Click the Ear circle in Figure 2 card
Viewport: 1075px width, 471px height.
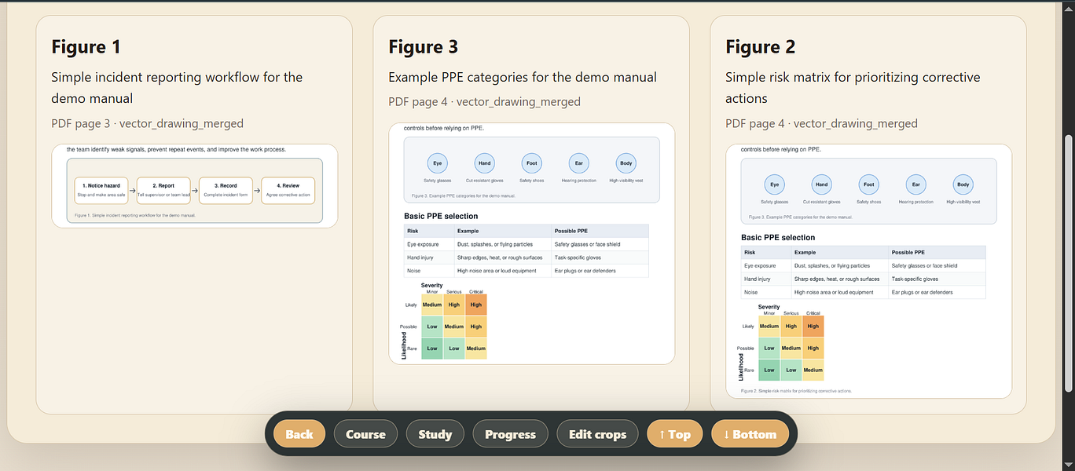click(915, 185)
